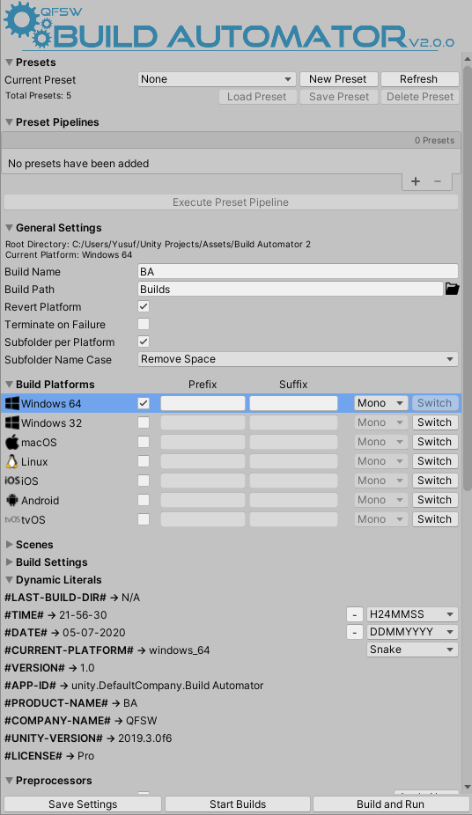Click the macOS Apple platform icon
The height and width of the screenshot is (815, 472).
coord(12,443)
